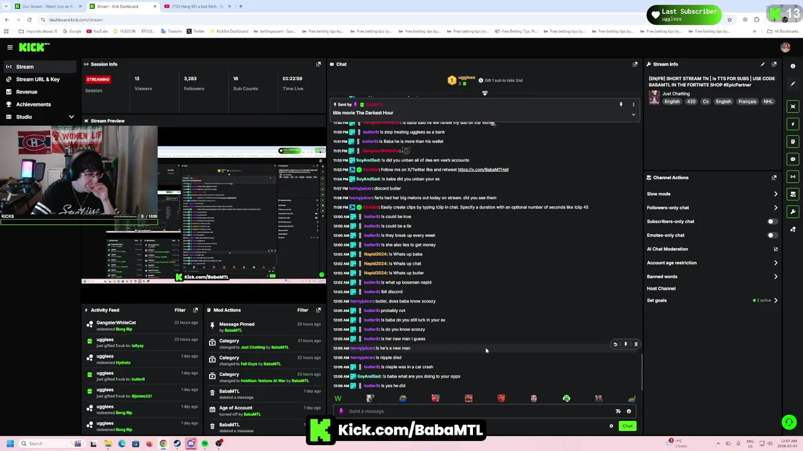The height and width of the screenshot is (451, 803).
Task: Open the Activity Feed Filter
Action: pos(180,310)
